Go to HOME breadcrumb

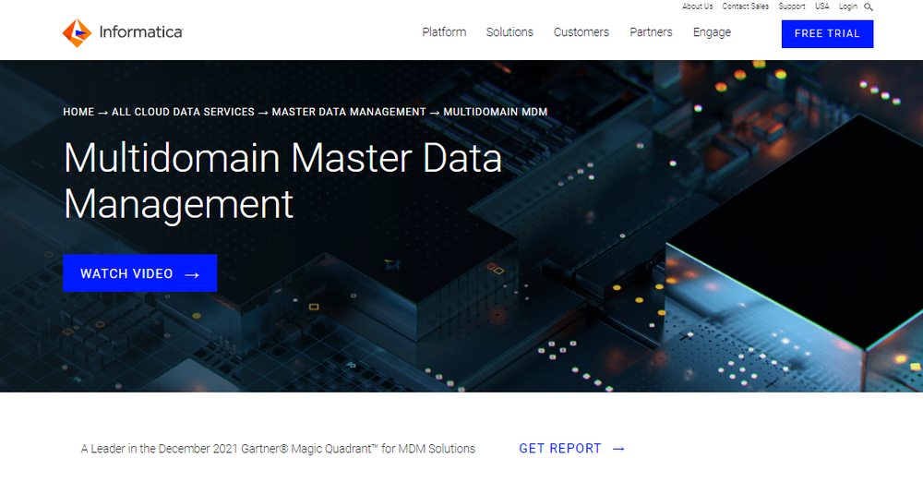(78, 112)
